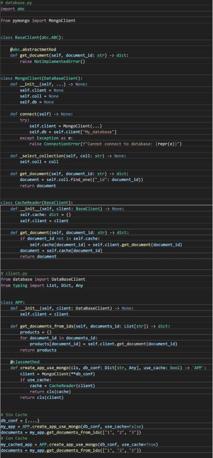
Task: Click 'def _select_collection' method definition
Action: pos(68,156)
